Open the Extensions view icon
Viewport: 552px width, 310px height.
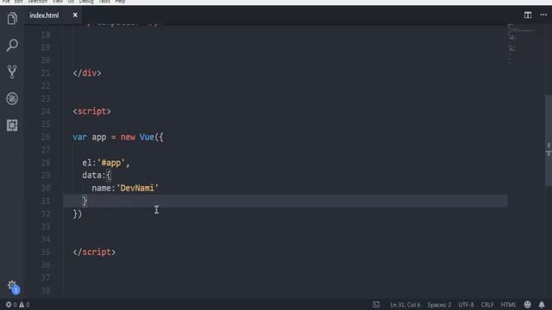click(x=12, y=125)
